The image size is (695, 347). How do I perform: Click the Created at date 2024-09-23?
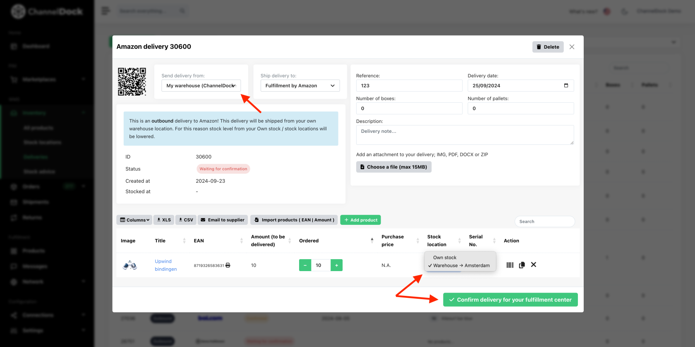(x=211, y=181)
